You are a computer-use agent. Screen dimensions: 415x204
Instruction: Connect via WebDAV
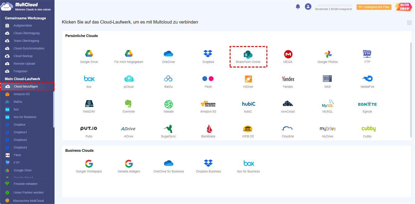pyautogui.click(x=89, y=106)
